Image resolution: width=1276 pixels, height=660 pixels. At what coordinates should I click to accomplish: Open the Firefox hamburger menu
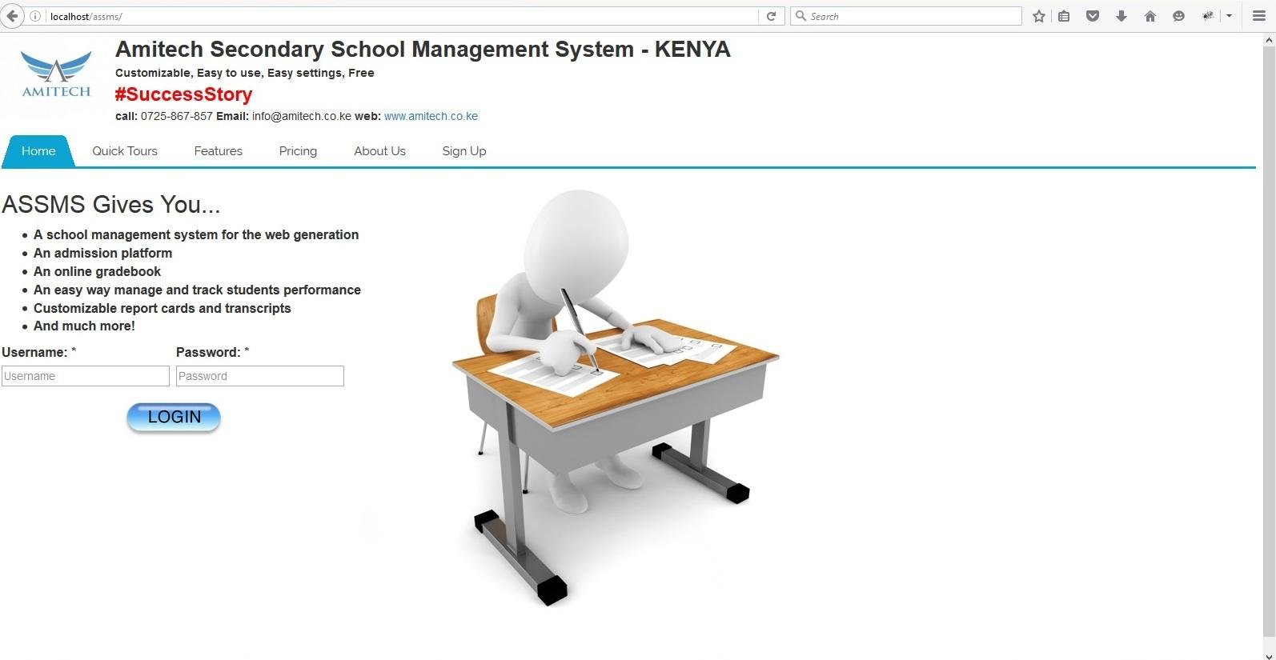tap(1258, 16)
